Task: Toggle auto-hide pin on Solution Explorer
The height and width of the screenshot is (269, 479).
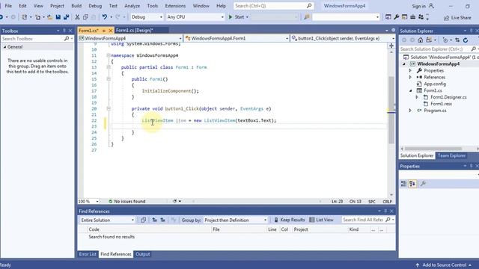Action: (x=471, y=31)
